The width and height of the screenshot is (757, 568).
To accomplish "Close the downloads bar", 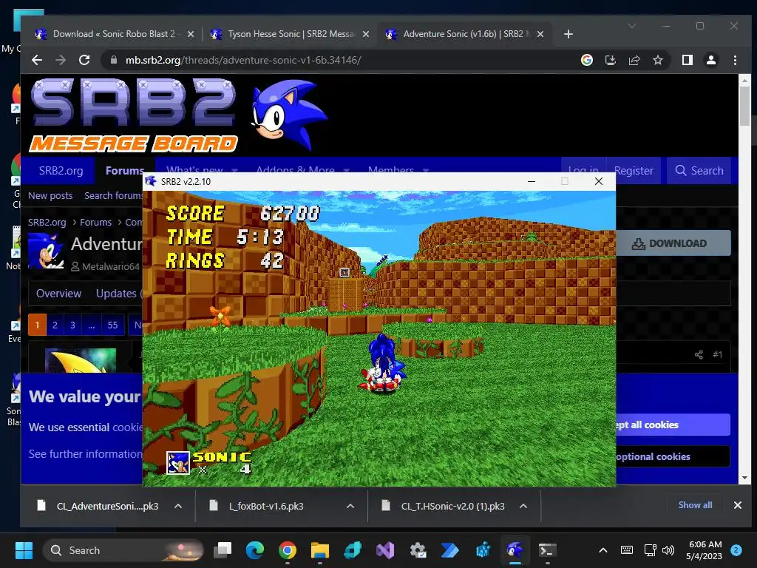I will point(737,504).
